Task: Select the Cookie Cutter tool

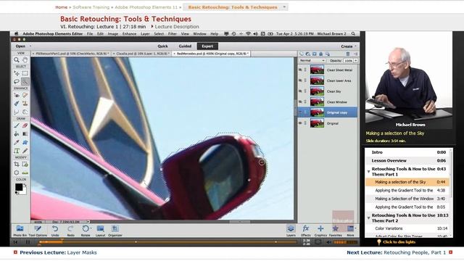Action: (17, 173)
